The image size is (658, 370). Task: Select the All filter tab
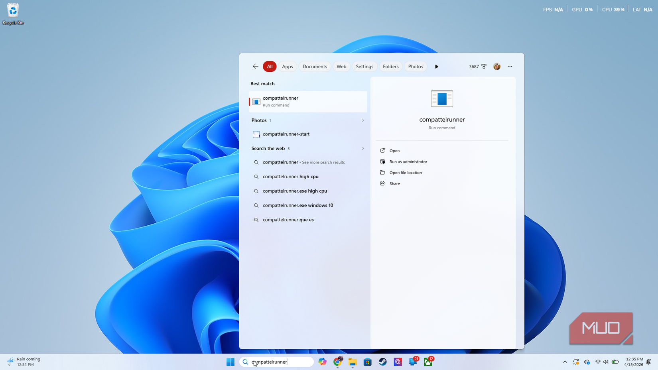(x=270, y=67)
